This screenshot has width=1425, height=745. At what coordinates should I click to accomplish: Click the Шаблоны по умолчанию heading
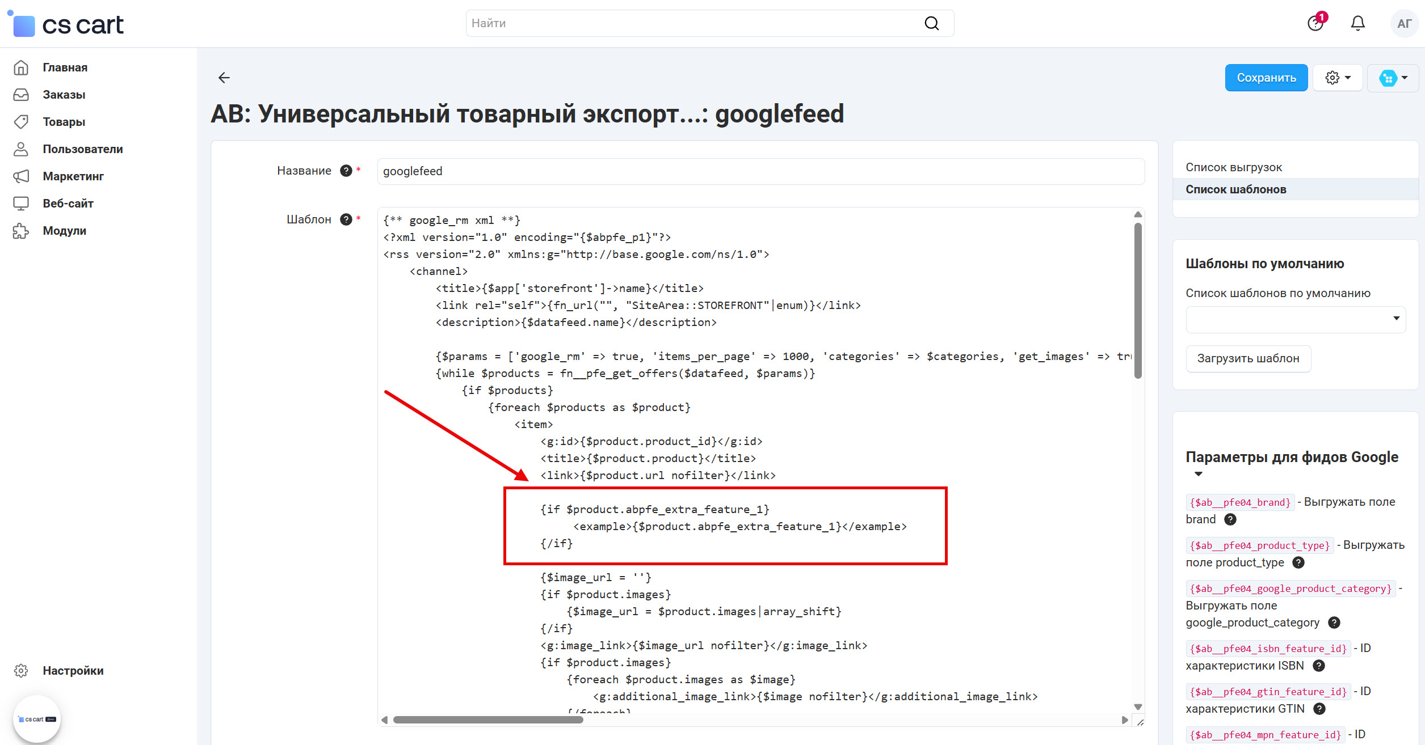(1264, 264)
